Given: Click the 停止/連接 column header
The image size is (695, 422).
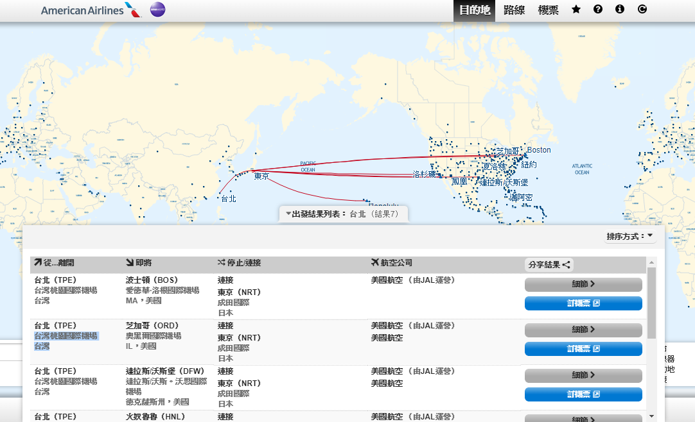Looking at the screenshot, I should (x=239, y=263).
